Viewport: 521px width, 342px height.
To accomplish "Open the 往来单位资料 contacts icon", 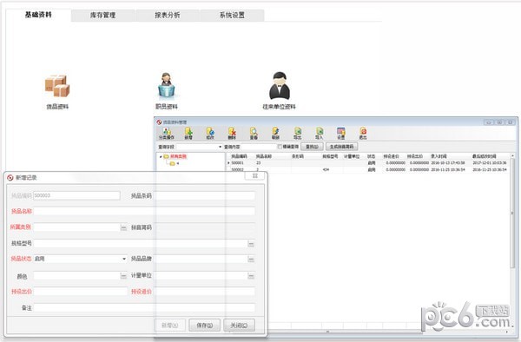I will tap(280, 86).
